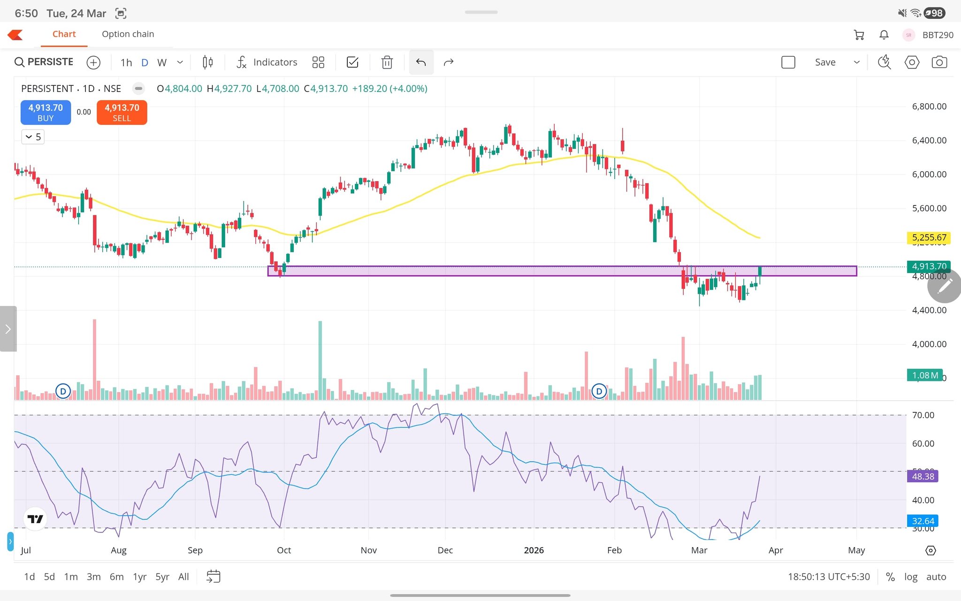Click the redo arrow icon

[x=449, y=62]
